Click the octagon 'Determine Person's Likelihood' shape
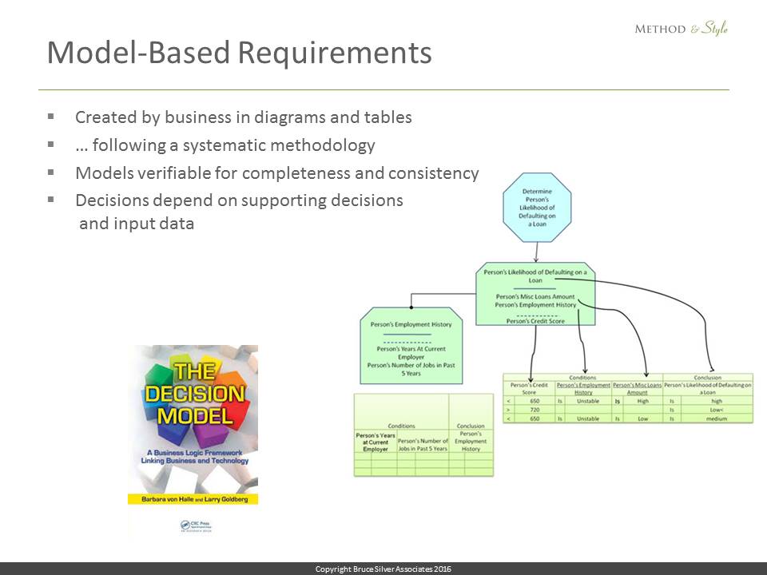Viewport: 767px width, 575px height. (x=538, y=207)
